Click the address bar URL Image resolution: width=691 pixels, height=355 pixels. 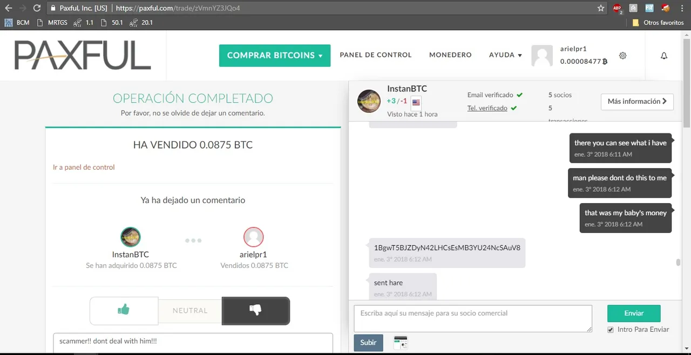178,9
